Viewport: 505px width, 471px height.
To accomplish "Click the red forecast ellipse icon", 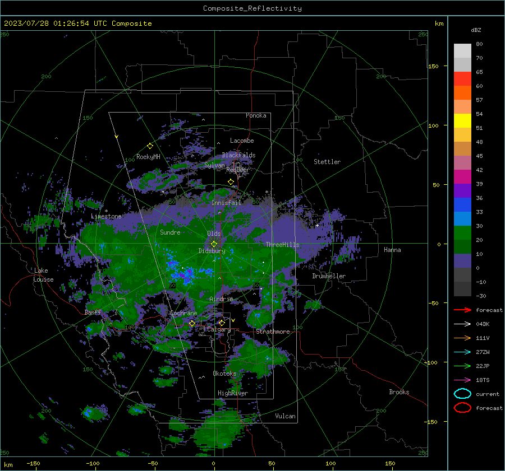I will pos(462,408).
